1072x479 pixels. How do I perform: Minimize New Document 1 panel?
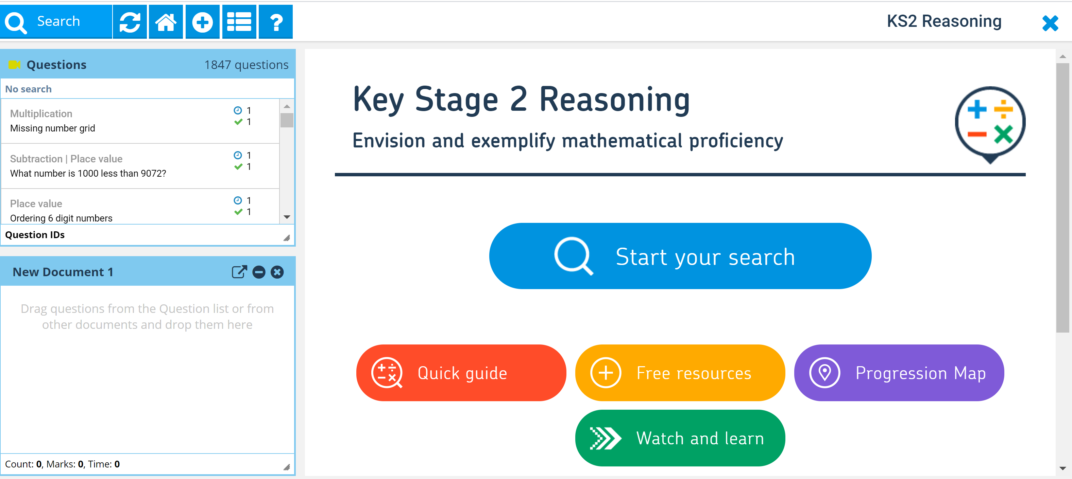(259, 272)
